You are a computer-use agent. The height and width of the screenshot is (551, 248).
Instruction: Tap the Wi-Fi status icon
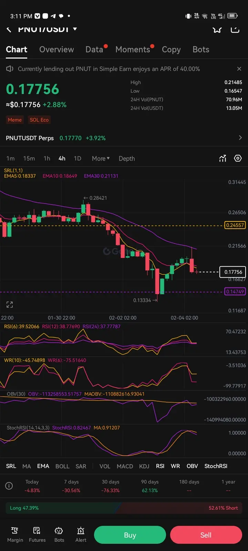point(205,16)
